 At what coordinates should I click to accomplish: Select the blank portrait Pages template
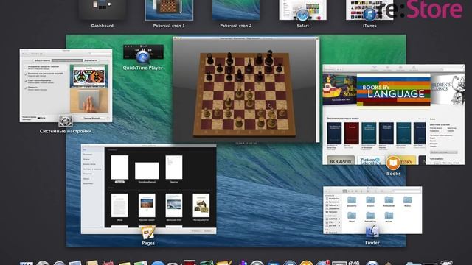click(119, 167)
